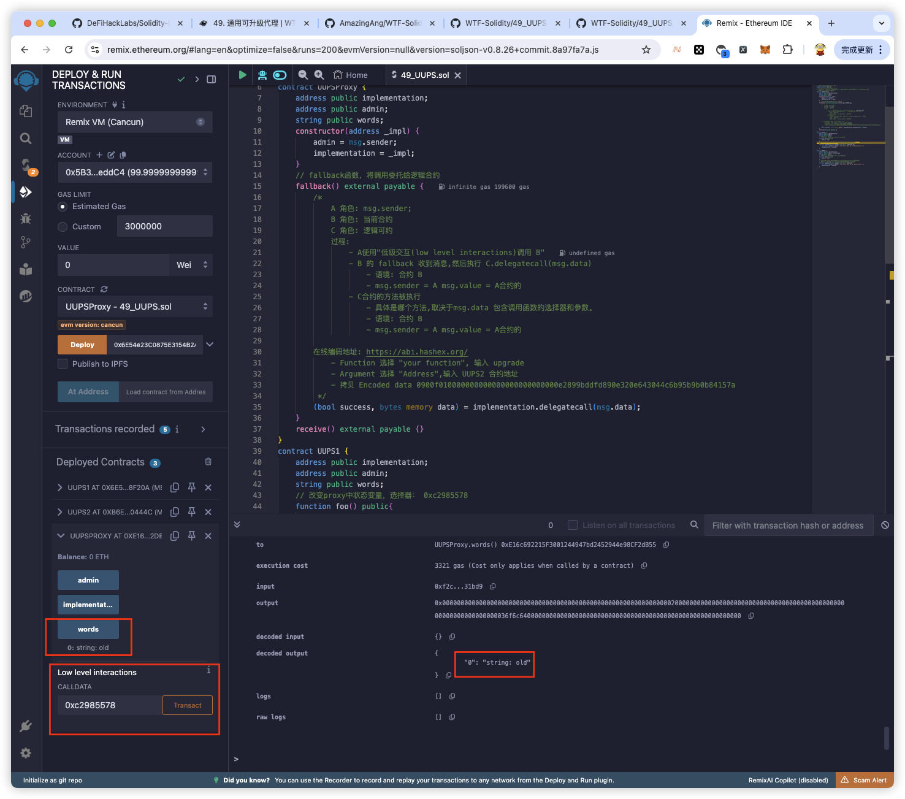Open the File Explorer sidebar icon
This screenshot has height=799, width=905.
26,111
